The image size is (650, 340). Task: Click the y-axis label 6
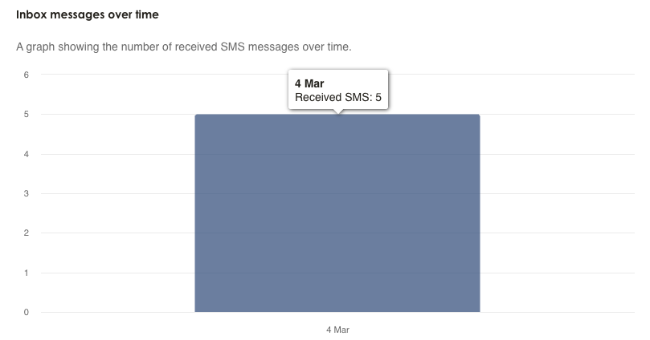point(27,75)
